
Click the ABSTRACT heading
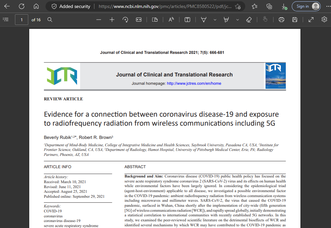point(135,167)
